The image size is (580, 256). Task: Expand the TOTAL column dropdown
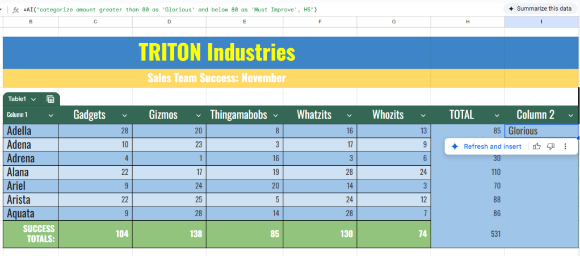coord(497,115)
